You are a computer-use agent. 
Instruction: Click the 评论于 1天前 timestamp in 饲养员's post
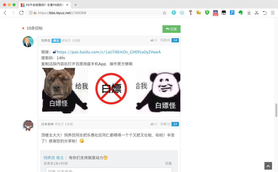(x=71, y=41)
